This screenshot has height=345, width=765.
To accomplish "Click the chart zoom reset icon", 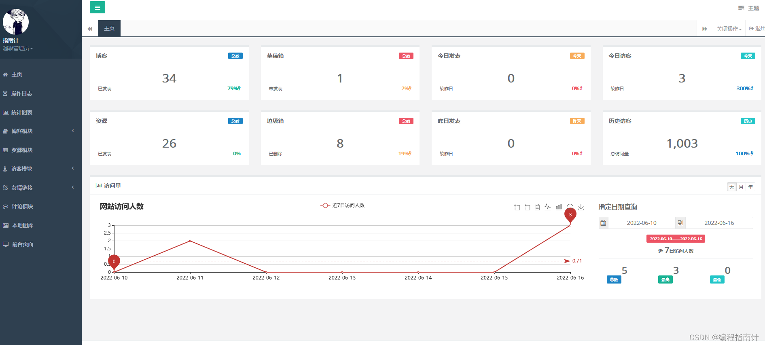I will pos(527,207).
